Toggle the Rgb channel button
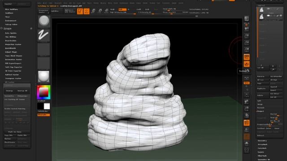 click(122, 9)
